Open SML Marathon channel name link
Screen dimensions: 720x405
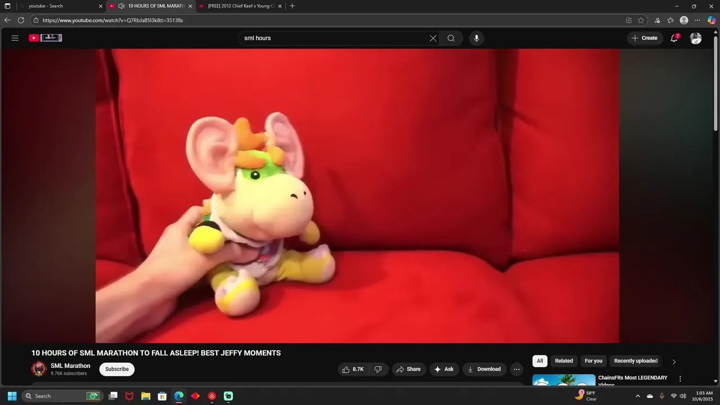click(70, 366)
